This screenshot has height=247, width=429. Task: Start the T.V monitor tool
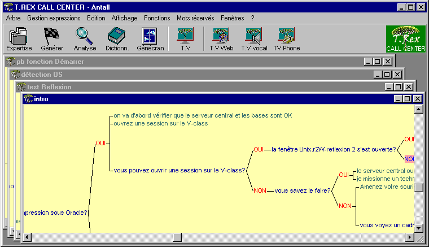coord(185,40)
